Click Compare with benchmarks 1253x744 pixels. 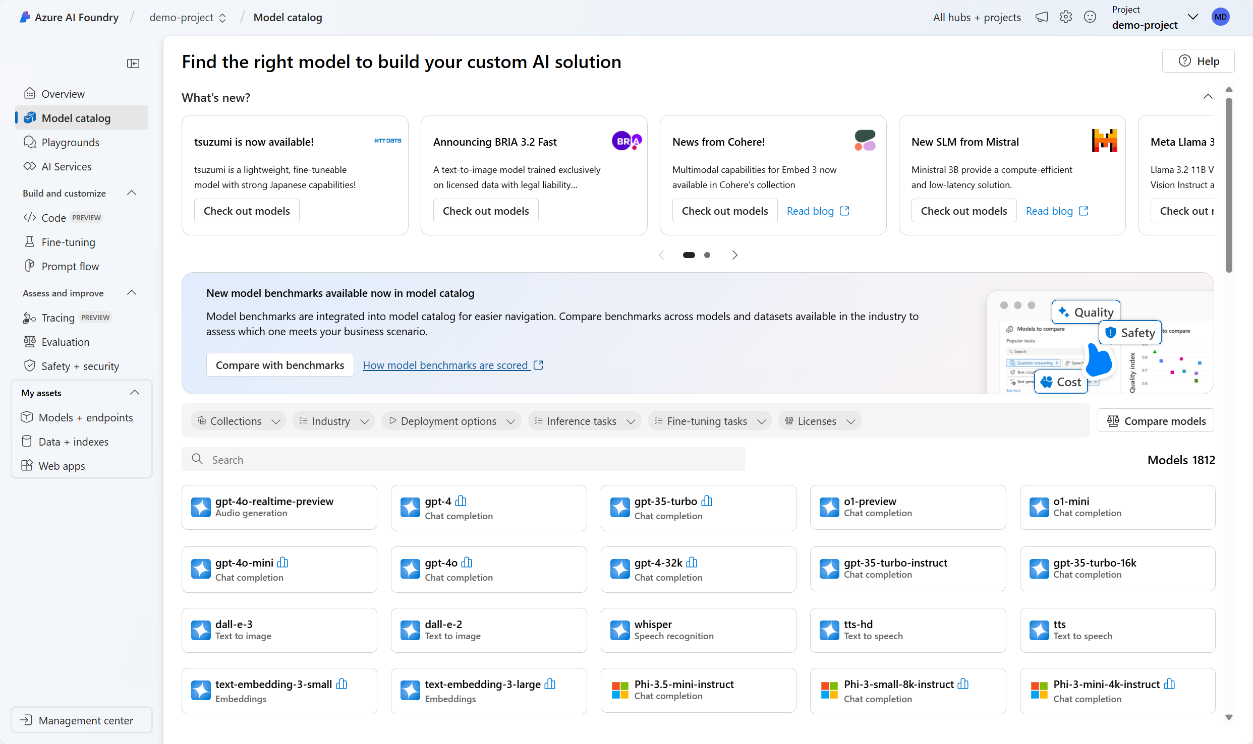(x=279, y=364)
